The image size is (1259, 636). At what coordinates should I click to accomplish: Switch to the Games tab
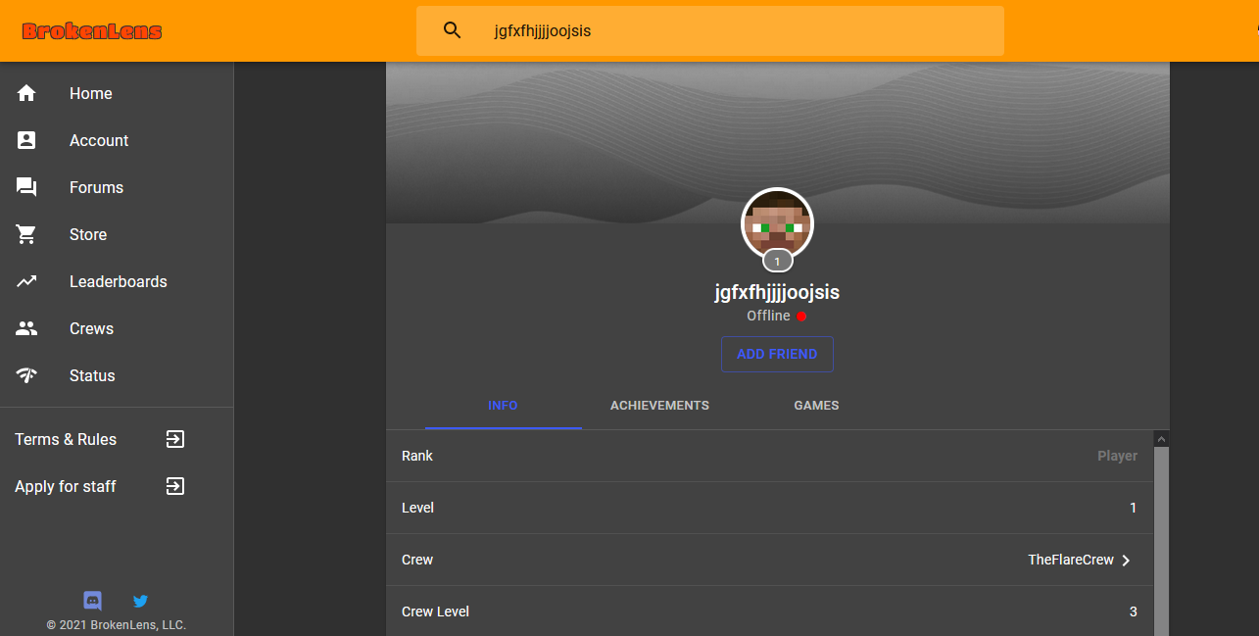click(x=816, y=406)
